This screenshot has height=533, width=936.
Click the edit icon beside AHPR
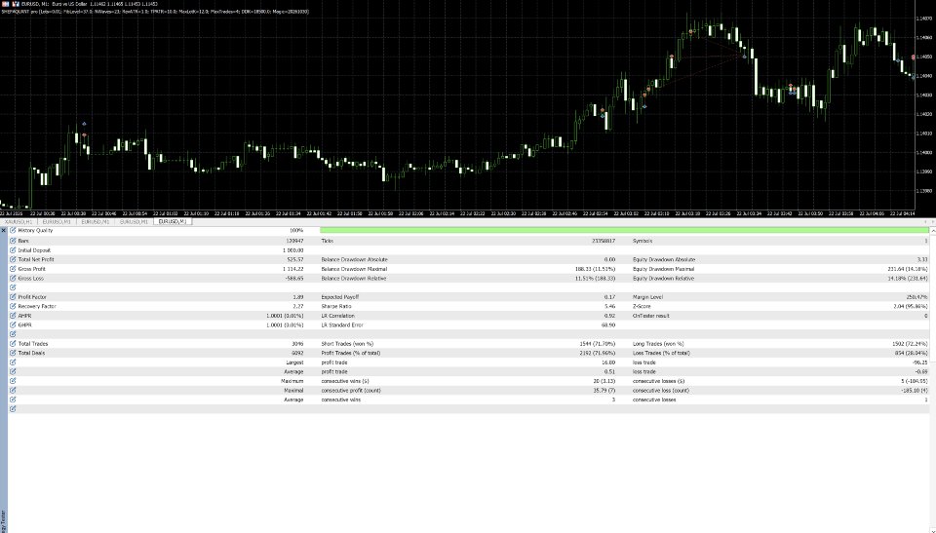pyautogui.click(x=13, y=316)
